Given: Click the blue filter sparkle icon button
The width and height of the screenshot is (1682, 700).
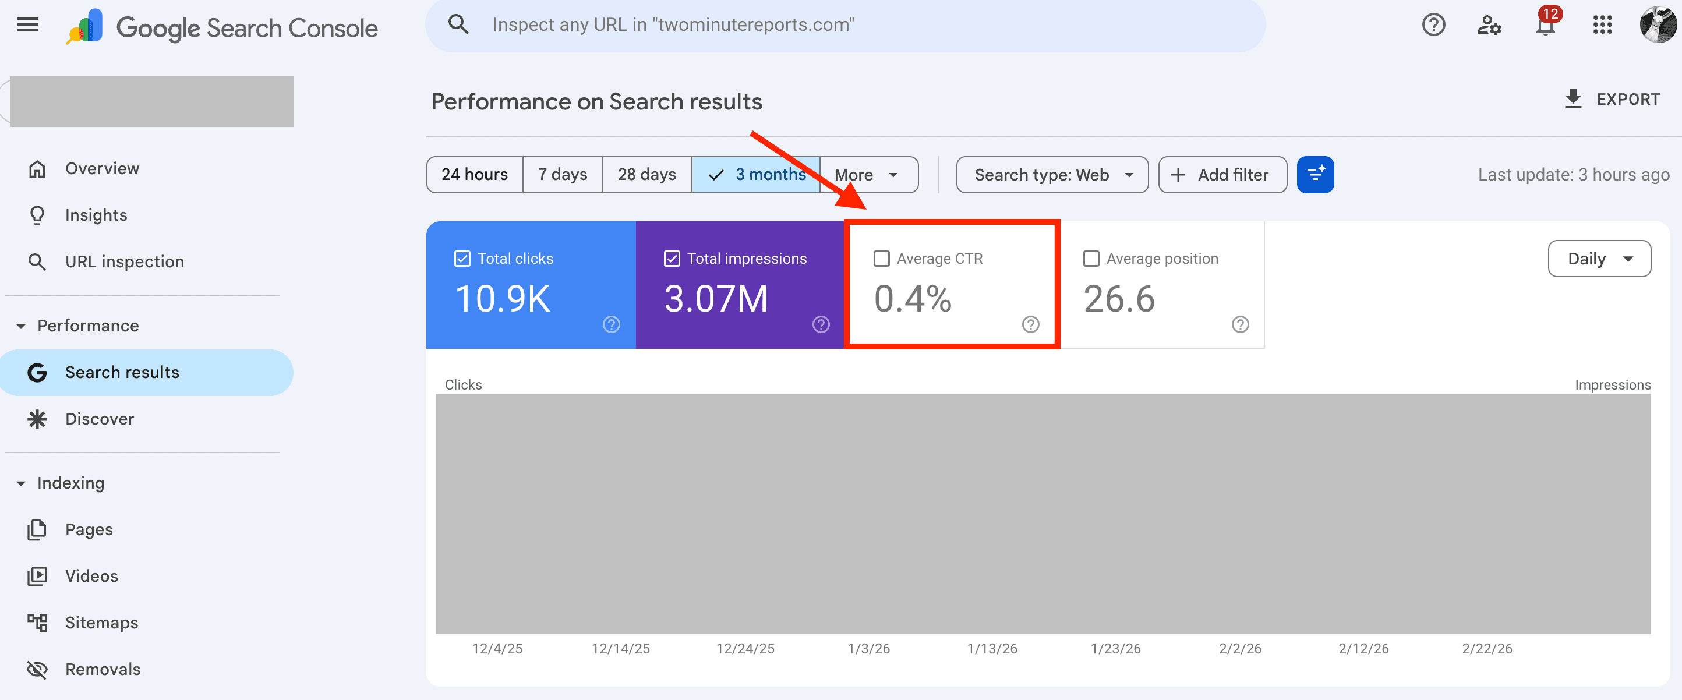Looking at the screenshot, I should tap(1315, 174).
